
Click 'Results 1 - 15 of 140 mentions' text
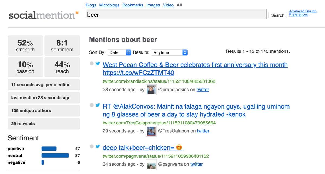pyautogui.click(x=258, y=51)
